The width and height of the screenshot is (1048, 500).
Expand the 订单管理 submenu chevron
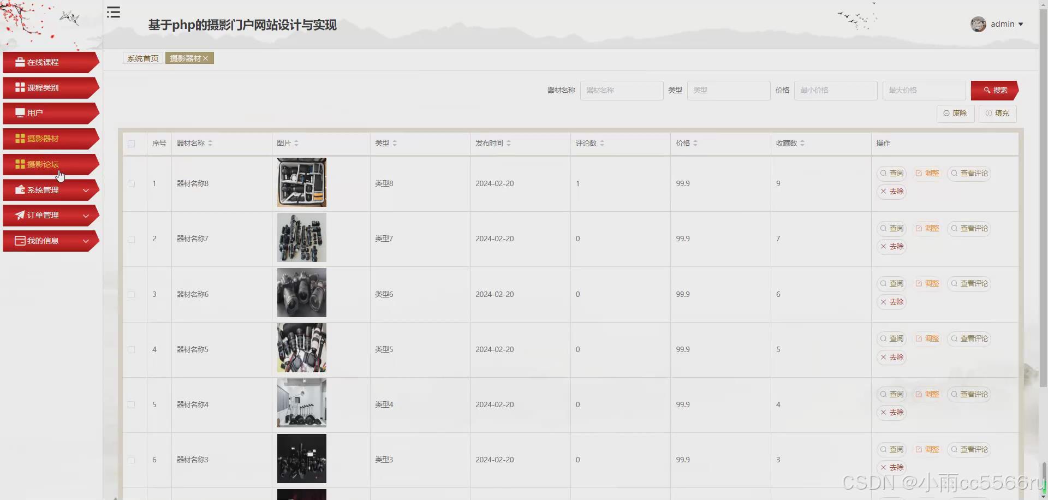pos(86,216)
